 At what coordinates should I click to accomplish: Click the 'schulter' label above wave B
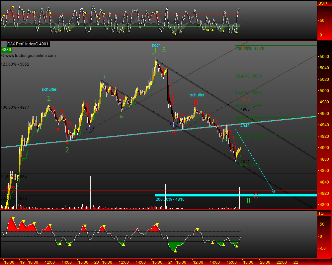[197, 95]
